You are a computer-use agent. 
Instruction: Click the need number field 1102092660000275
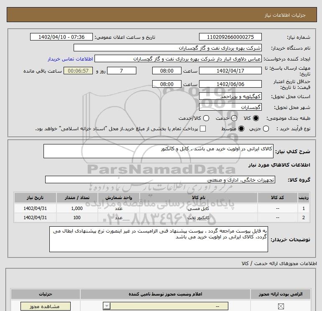tap(230, 37)
